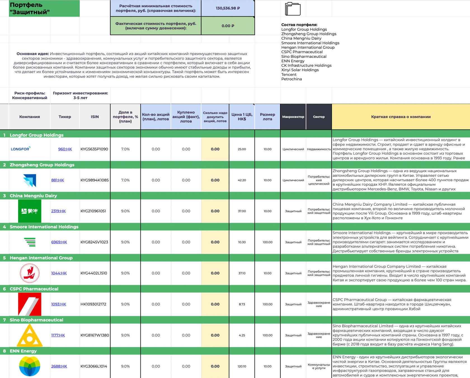Viewport: 470px width, 378px height.
Task: Select the Hengan International Group section row
Action: (235, 258)
